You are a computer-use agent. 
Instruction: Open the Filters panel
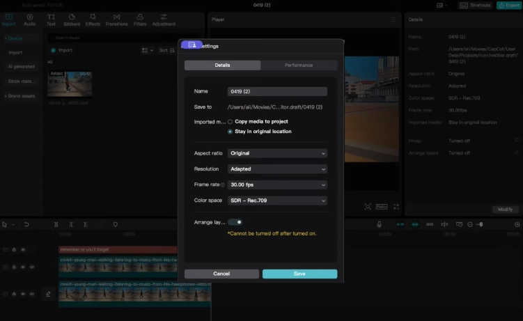(140, 19)
